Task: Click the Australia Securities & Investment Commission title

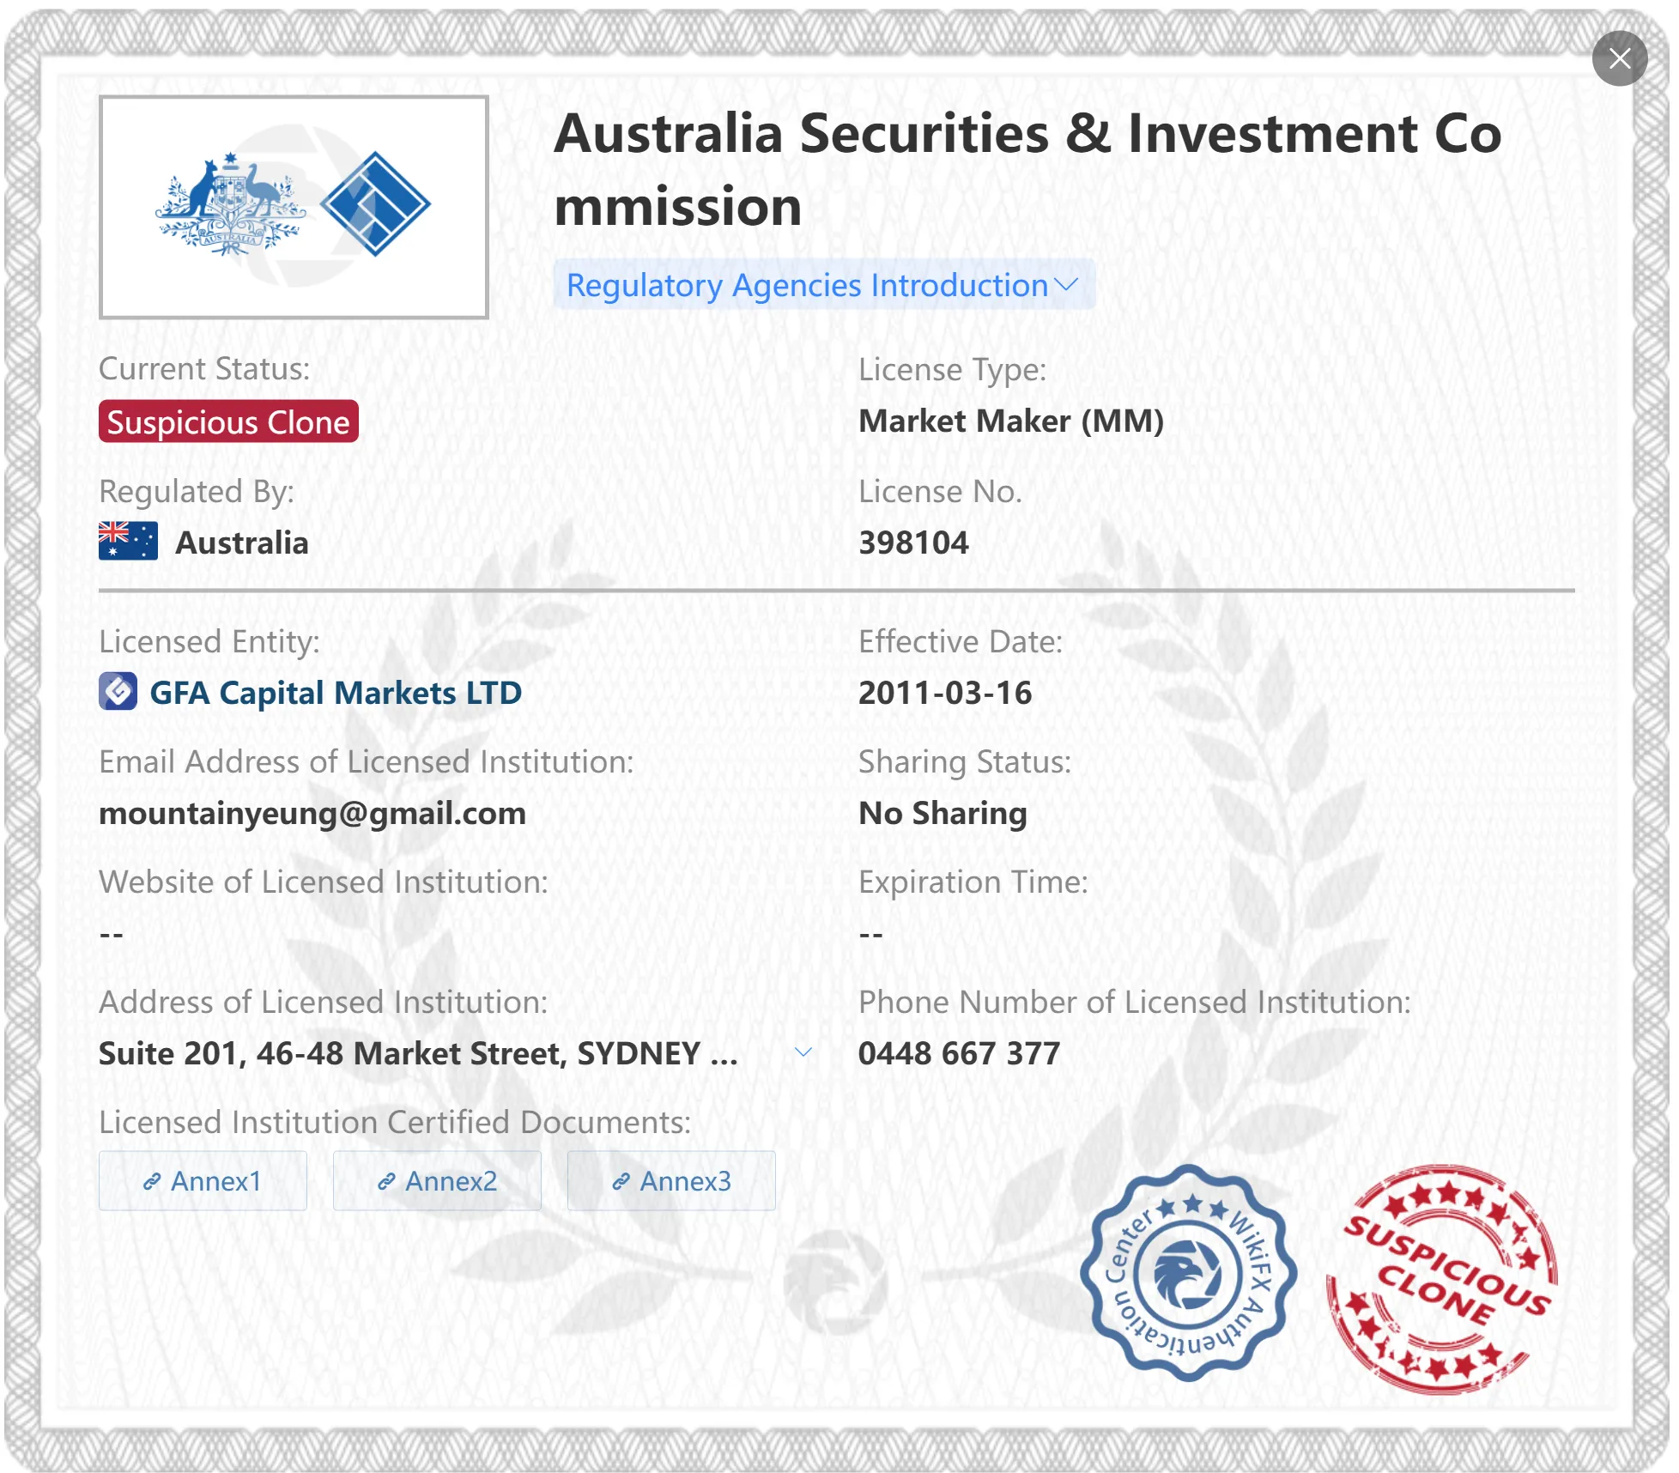Action: (1027, 170)
